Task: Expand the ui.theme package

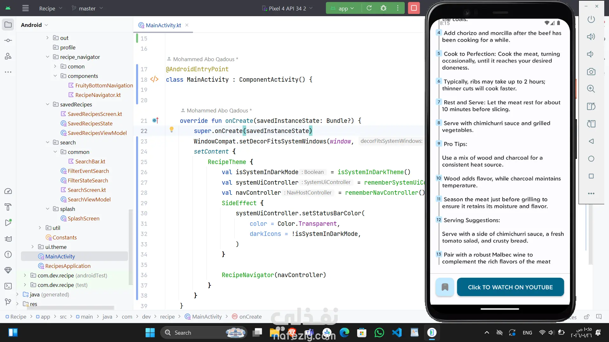Action: [32, 247]
